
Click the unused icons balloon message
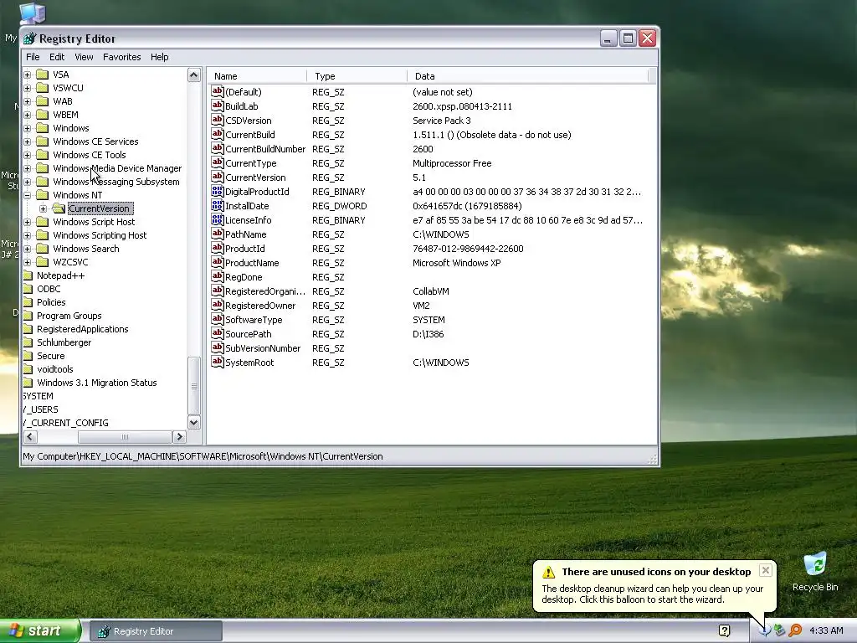pos(653,594)
